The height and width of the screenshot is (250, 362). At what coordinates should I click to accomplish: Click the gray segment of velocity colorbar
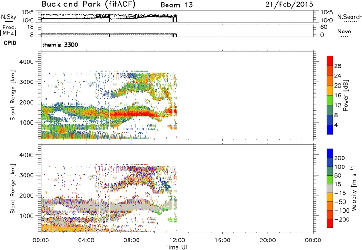tap(330, 189)
